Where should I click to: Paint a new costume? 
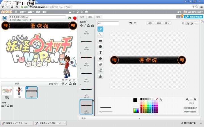pos(85,25)
